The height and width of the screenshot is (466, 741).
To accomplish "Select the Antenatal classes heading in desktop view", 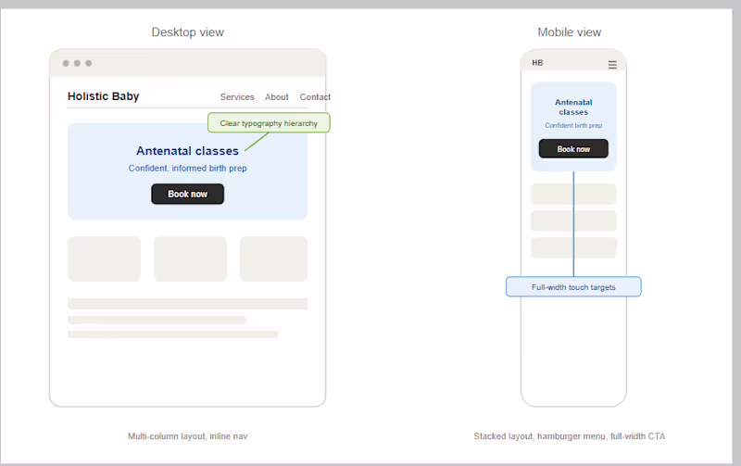I will pos(188,151).
